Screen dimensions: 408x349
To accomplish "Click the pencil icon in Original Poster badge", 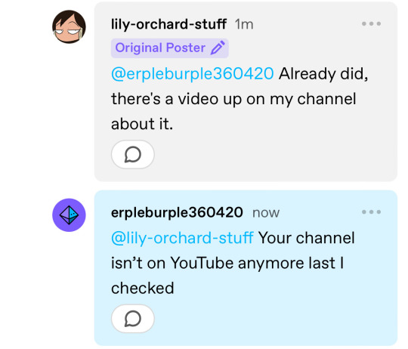I will 218,48.
